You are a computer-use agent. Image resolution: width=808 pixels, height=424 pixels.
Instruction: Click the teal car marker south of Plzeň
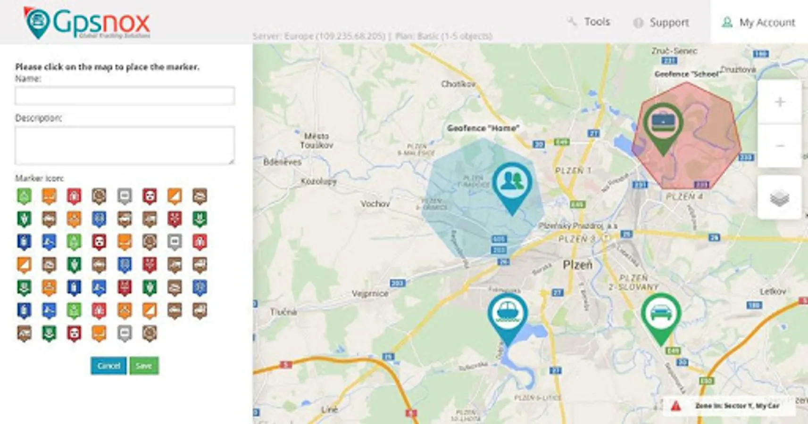[508, 311]
